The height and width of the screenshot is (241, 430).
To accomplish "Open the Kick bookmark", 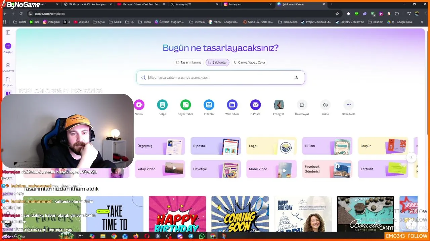I will coord(35,22).
